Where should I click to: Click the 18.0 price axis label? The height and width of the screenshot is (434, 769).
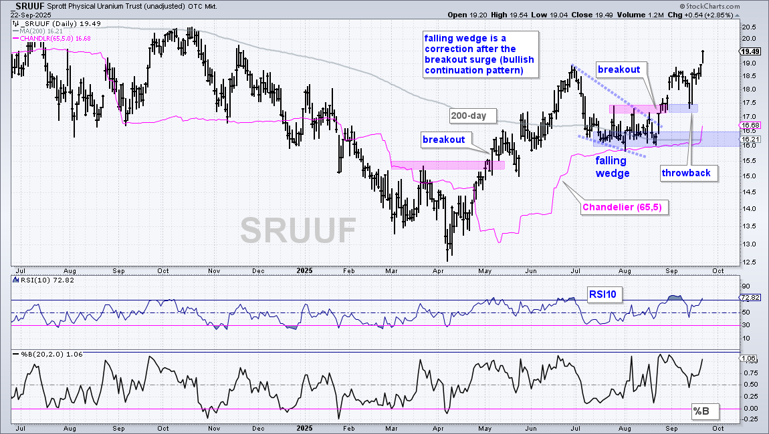(748, 89)
